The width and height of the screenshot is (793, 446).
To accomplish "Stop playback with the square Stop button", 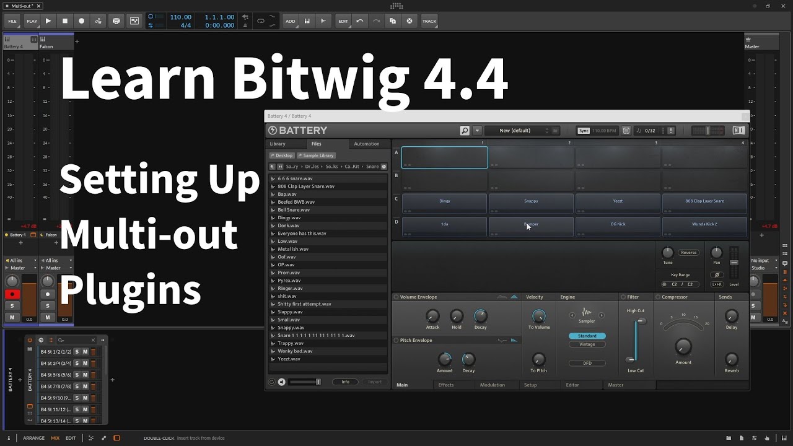I will click(x=65, y=21).
